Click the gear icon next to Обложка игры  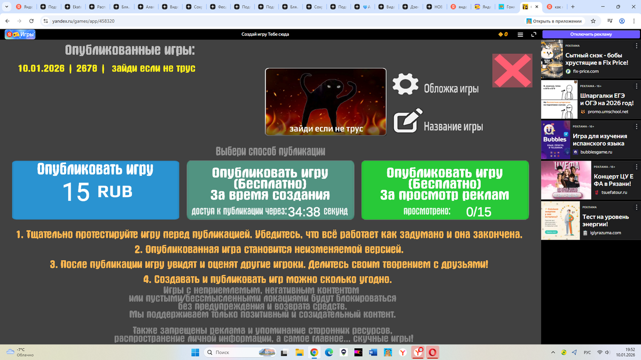[405, 84]
